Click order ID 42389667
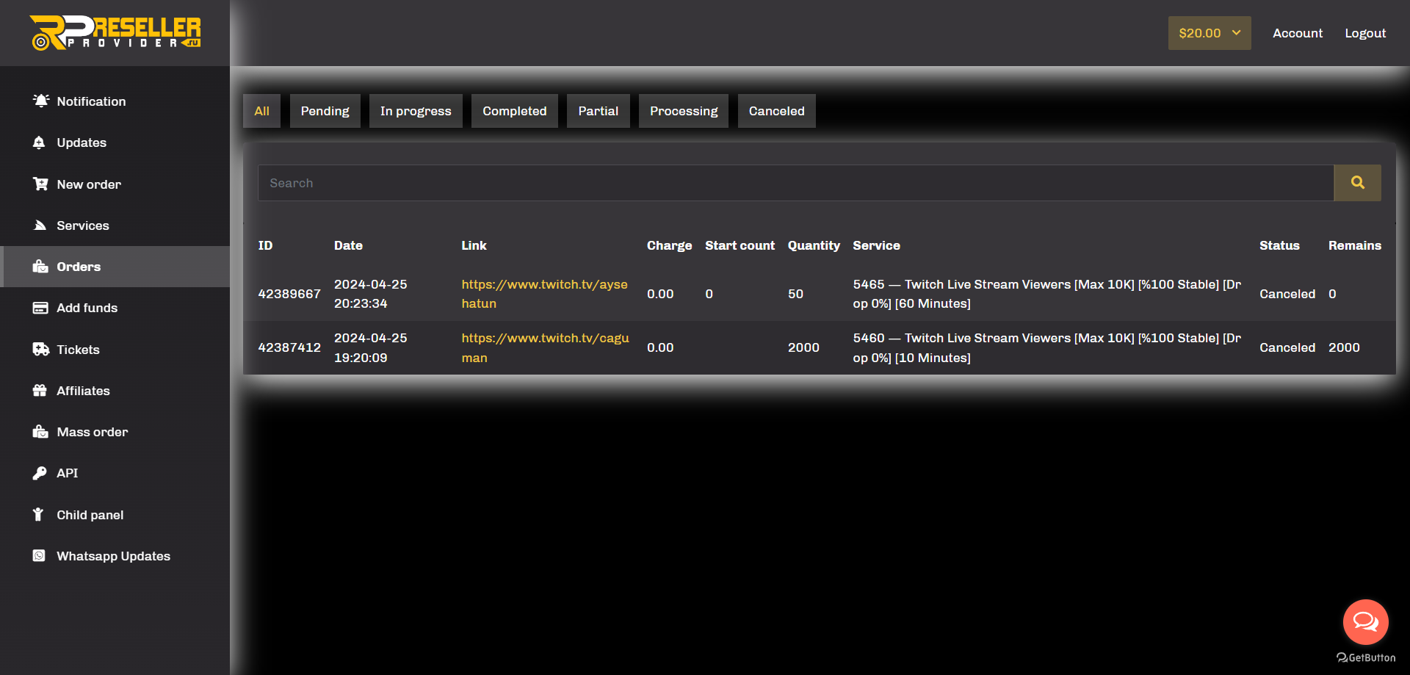Screen dimensions: 1410x675 pos(289,294)
